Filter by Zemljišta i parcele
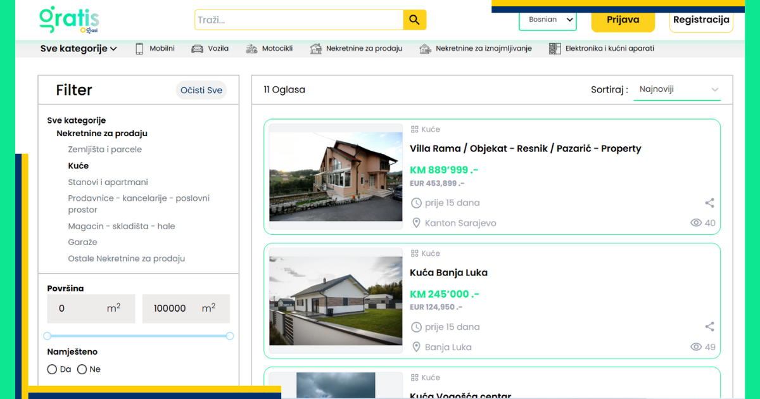 (x=105, y=149)
